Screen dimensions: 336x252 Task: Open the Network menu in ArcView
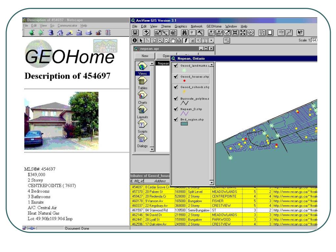[x=197, y=26]
